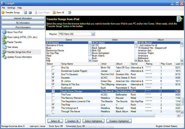
Task: Click the Sync All toolbar icon
Action: coord(54,12)
